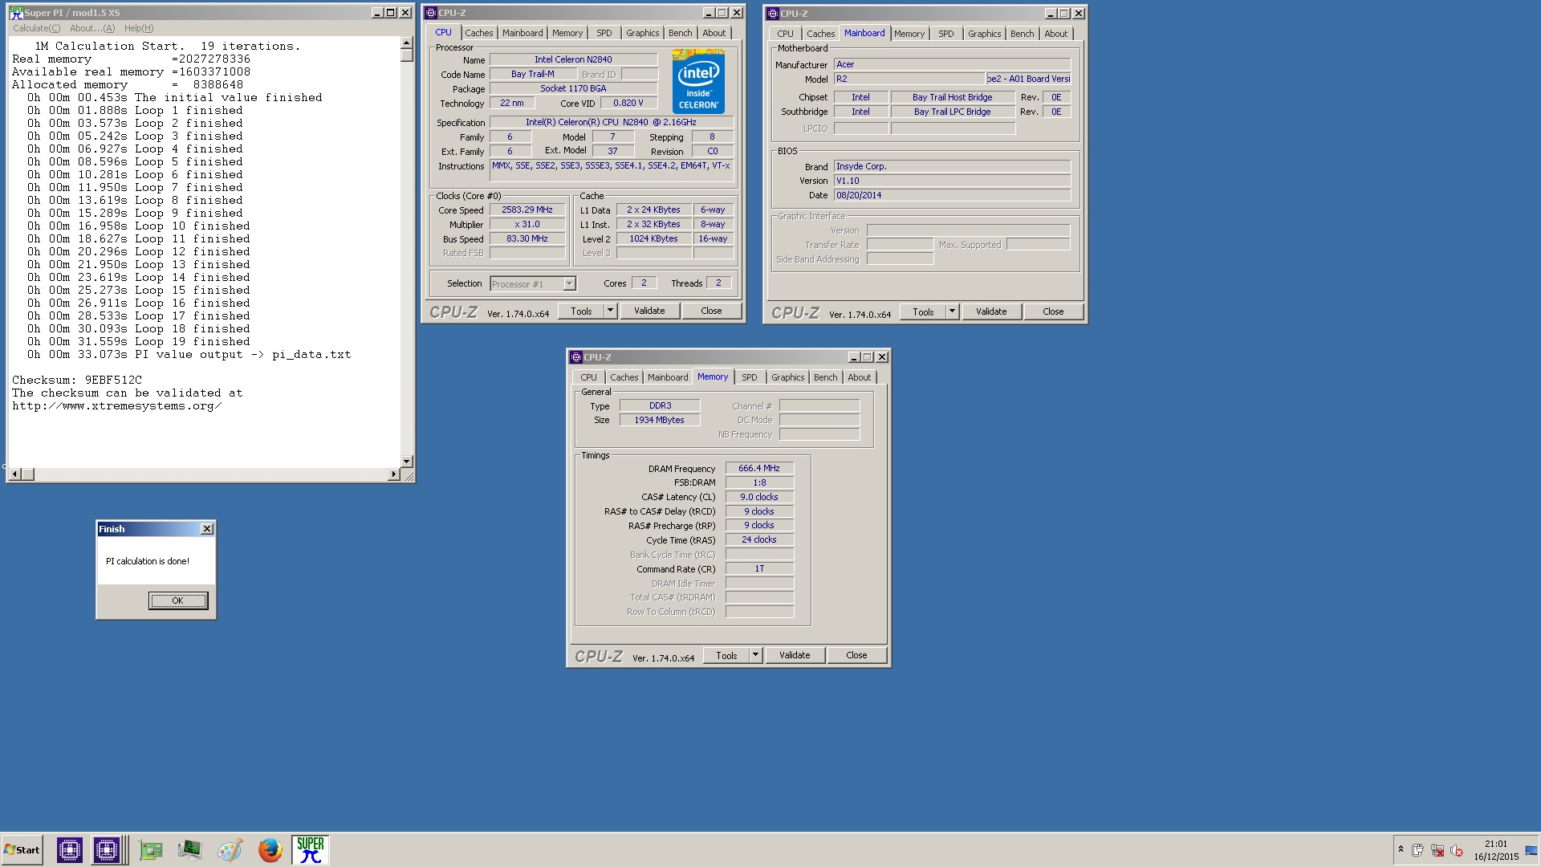Switch to Caches tab in first CPU-Z window
This screenshot has height=867, width=1541.
coord(479,33)
